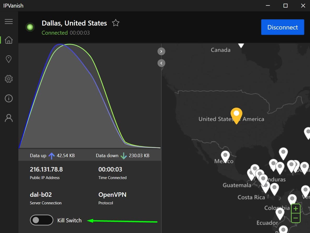Select the Ecuador server map pin
This screenshot has width=310, height=233.
pyautogui.click(x=280, y=214)
